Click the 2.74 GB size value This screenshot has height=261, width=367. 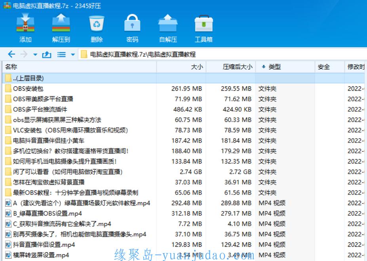click(191, 172)
